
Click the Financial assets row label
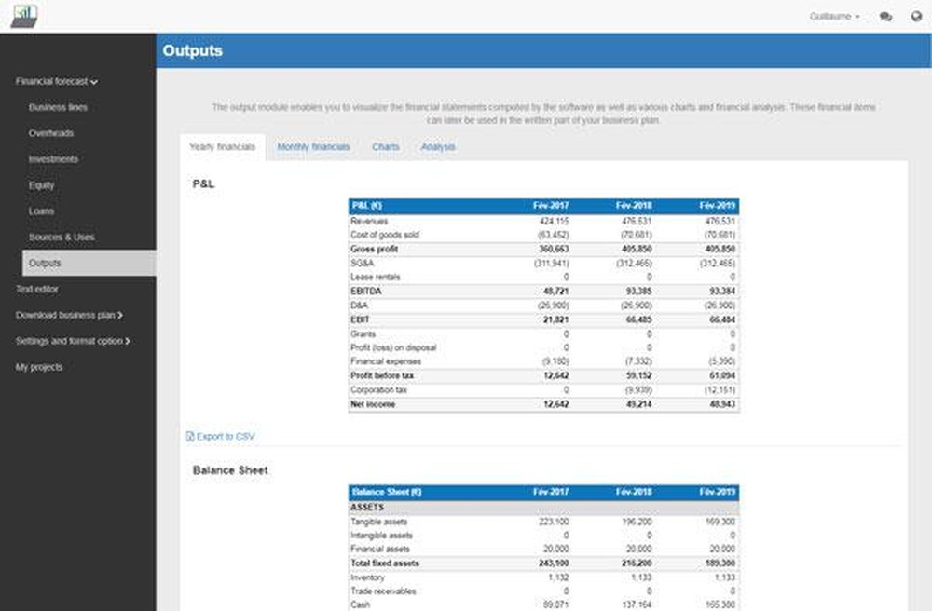[380, 549]
